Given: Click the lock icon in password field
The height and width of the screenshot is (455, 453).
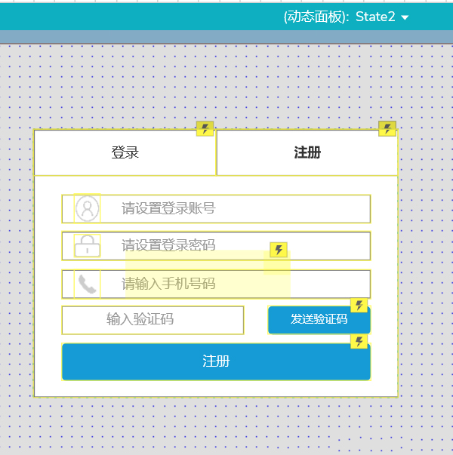Looking at the screenshot, I should tap(87, 246).
